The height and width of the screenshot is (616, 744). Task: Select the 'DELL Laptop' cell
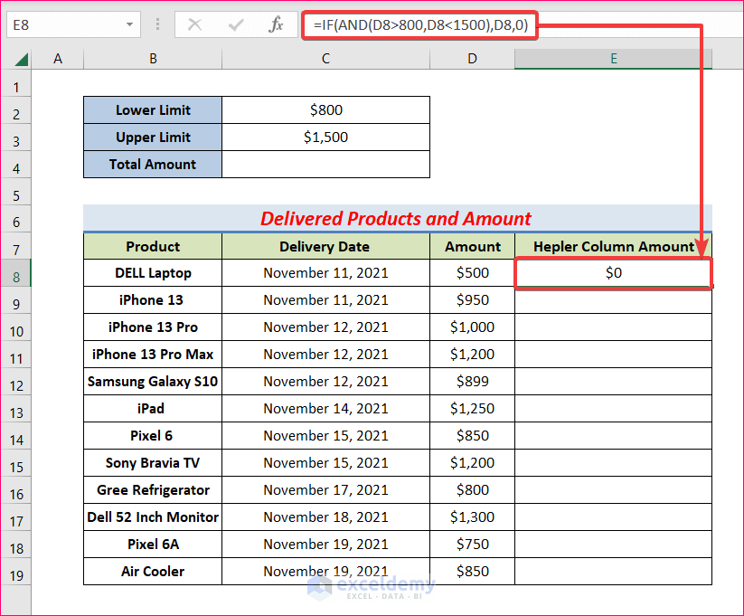pos(153,272)
